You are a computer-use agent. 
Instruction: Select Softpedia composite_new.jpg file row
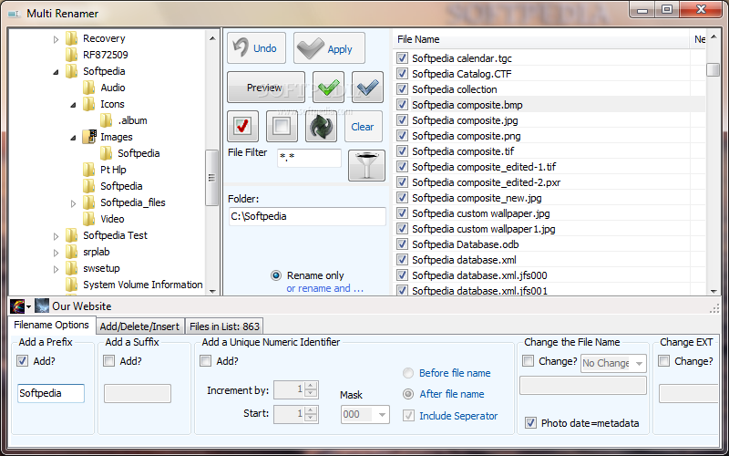pos(549,198)
